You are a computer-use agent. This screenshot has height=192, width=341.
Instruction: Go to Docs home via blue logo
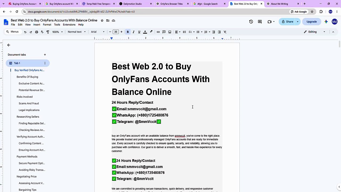6,22
